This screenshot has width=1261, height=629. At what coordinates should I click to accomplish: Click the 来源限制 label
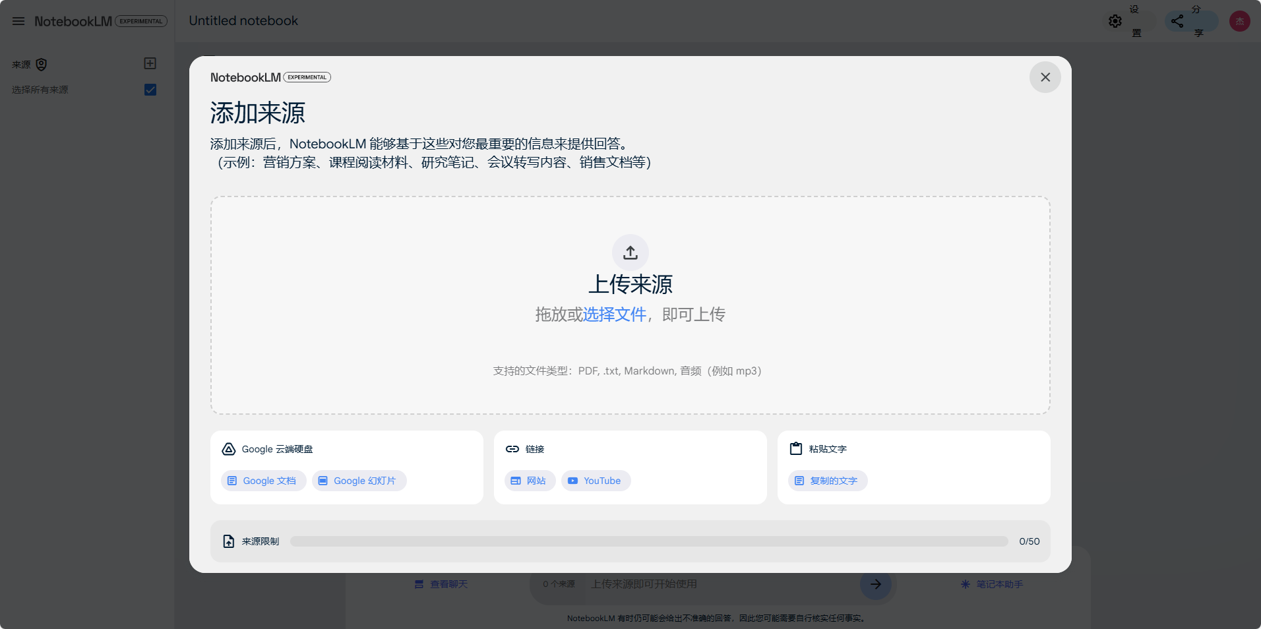[x=261, y=541]
